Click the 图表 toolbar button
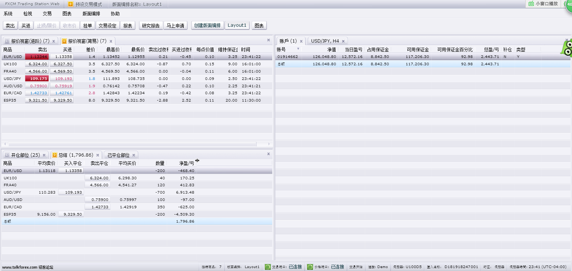 [x=259, y=26]
